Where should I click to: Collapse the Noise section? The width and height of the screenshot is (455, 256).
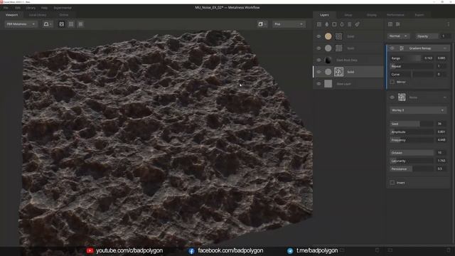pos(445,97)
